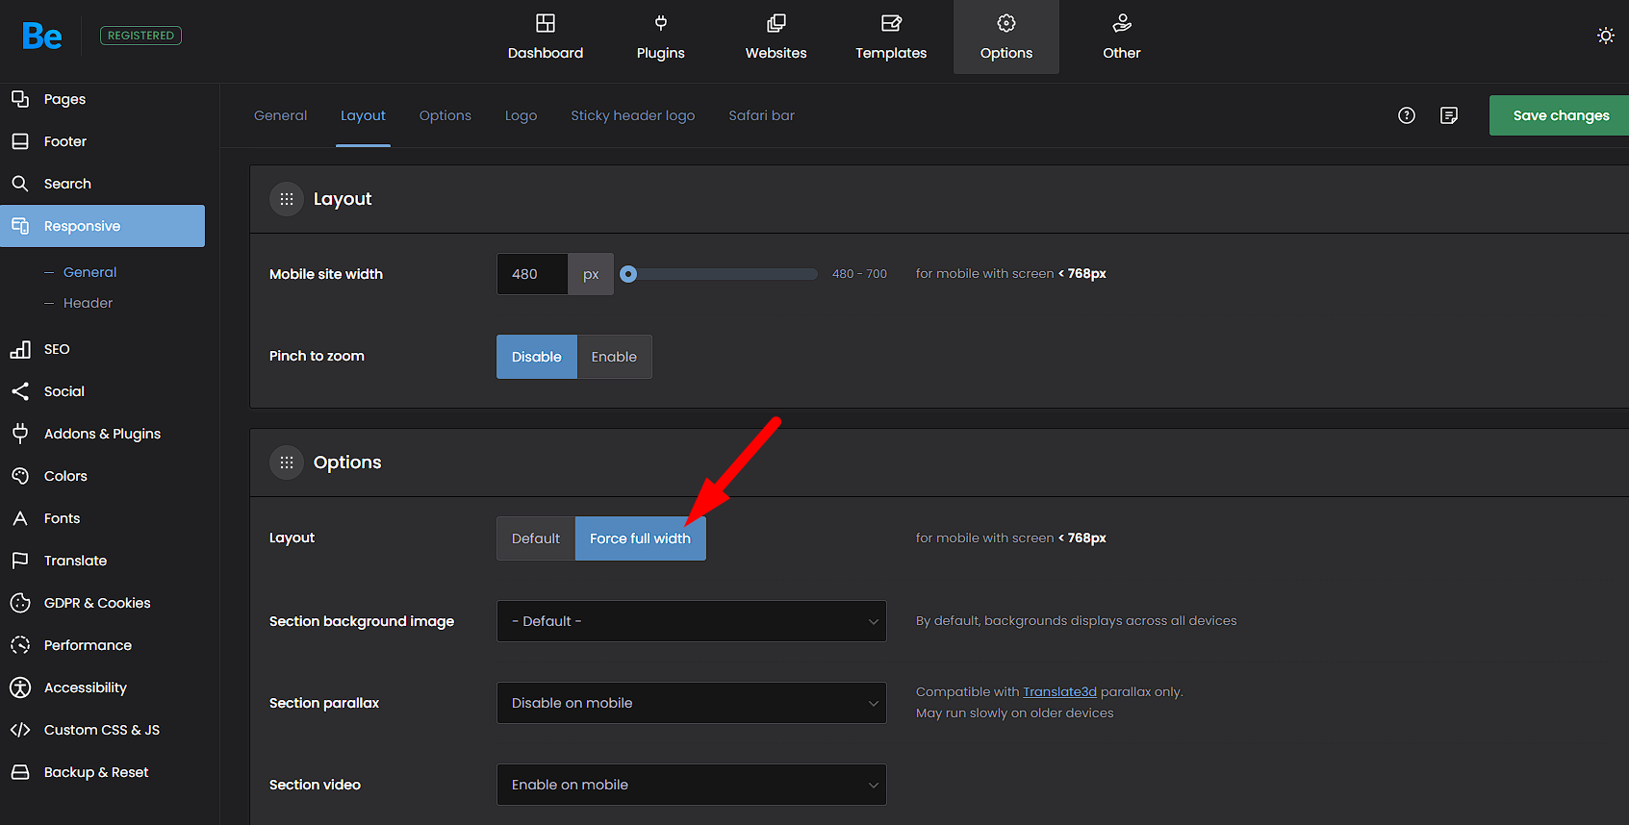The height and width of the screenshot is (825, 1629).
Task: Open the help question mark icon
Action: coord(1407,115)
